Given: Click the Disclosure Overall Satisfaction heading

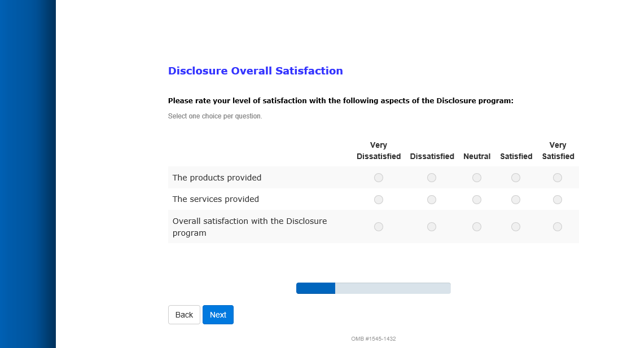Looking at the screenshot, I should pos(255,71).
